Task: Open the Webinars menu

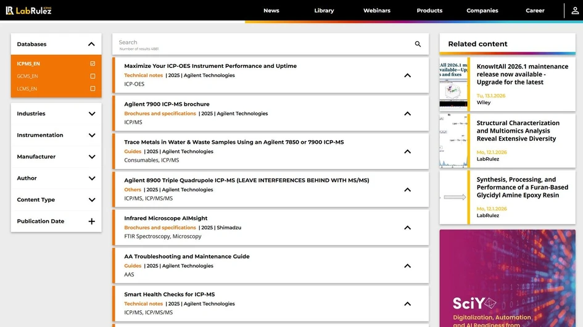Action: tap(377, 10)
